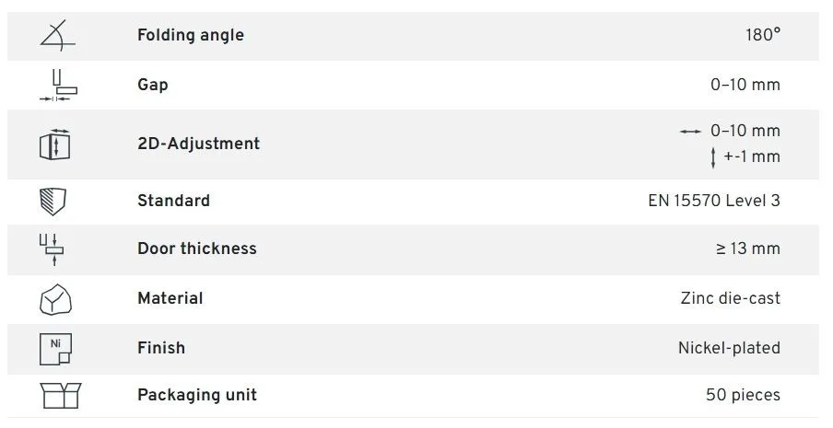Screen dimensions: 833x428
Task: Select the Door thickness label
Action: (197, 249)
